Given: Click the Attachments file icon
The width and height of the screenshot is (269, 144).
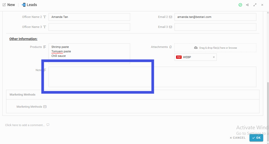Looking at the screenshot, I should coord(171,47).
